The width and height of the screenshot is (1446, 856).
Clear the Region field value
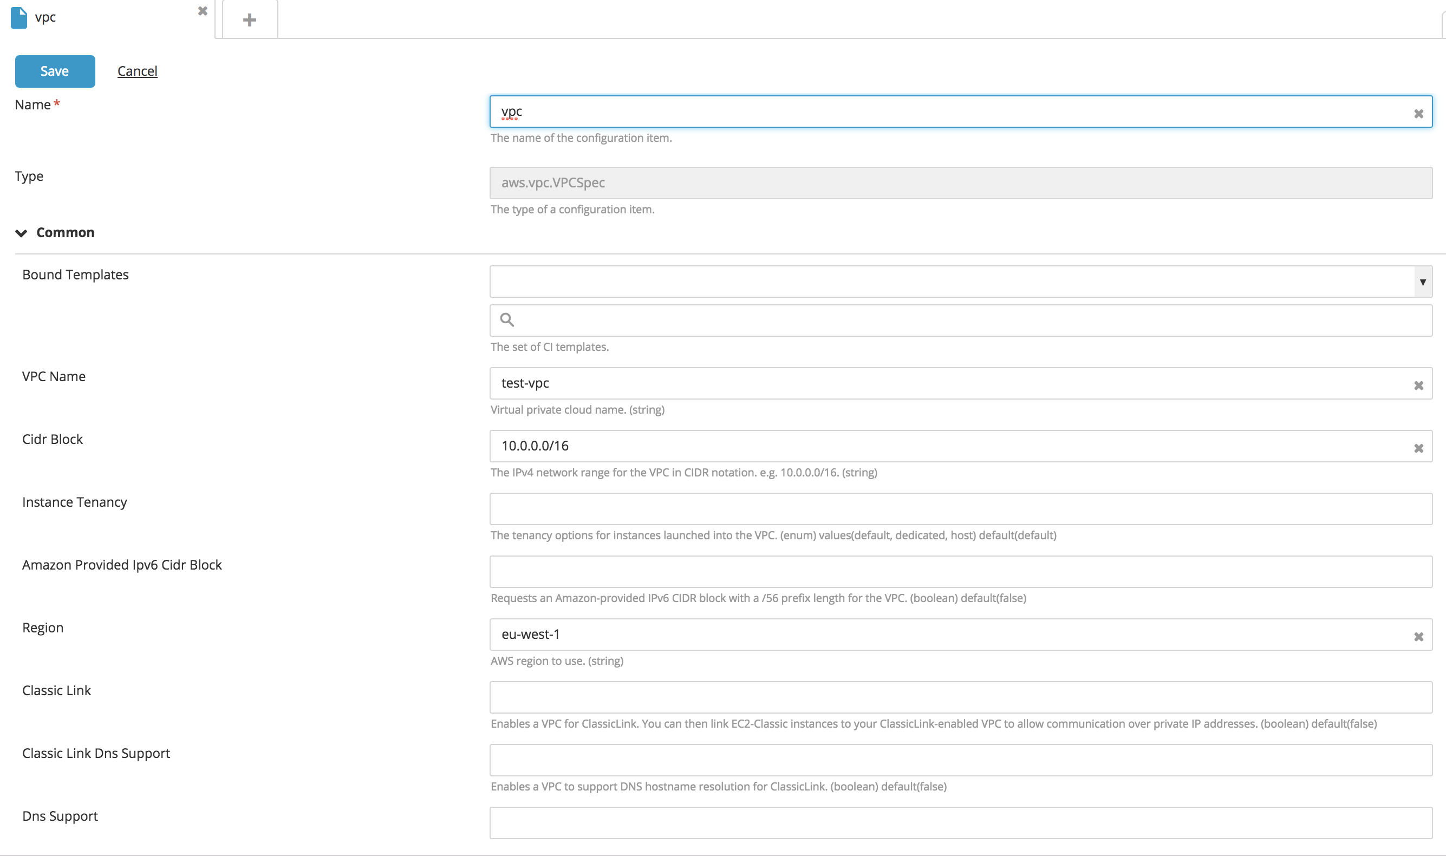tap(1418, 637)
